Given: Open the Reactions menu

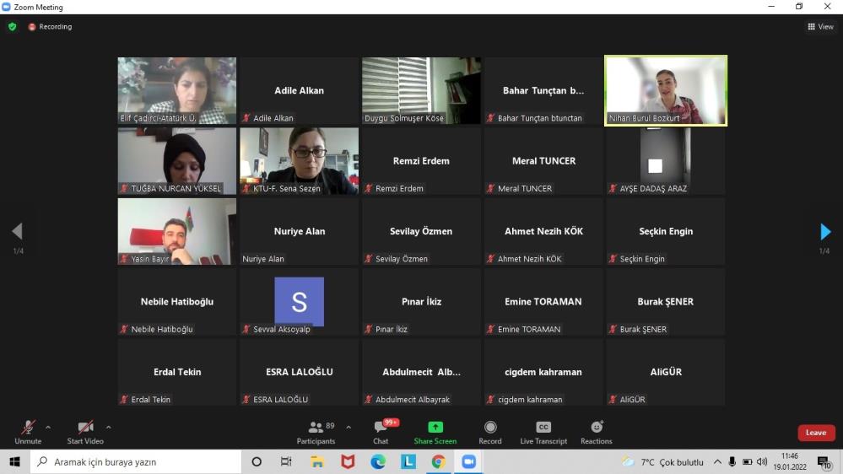Looking at the screenshot, I should point(597,428).
